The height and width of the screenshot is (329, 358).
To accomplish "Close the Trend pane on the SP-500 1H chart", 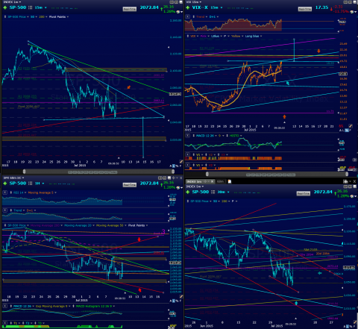I will 5,210.
